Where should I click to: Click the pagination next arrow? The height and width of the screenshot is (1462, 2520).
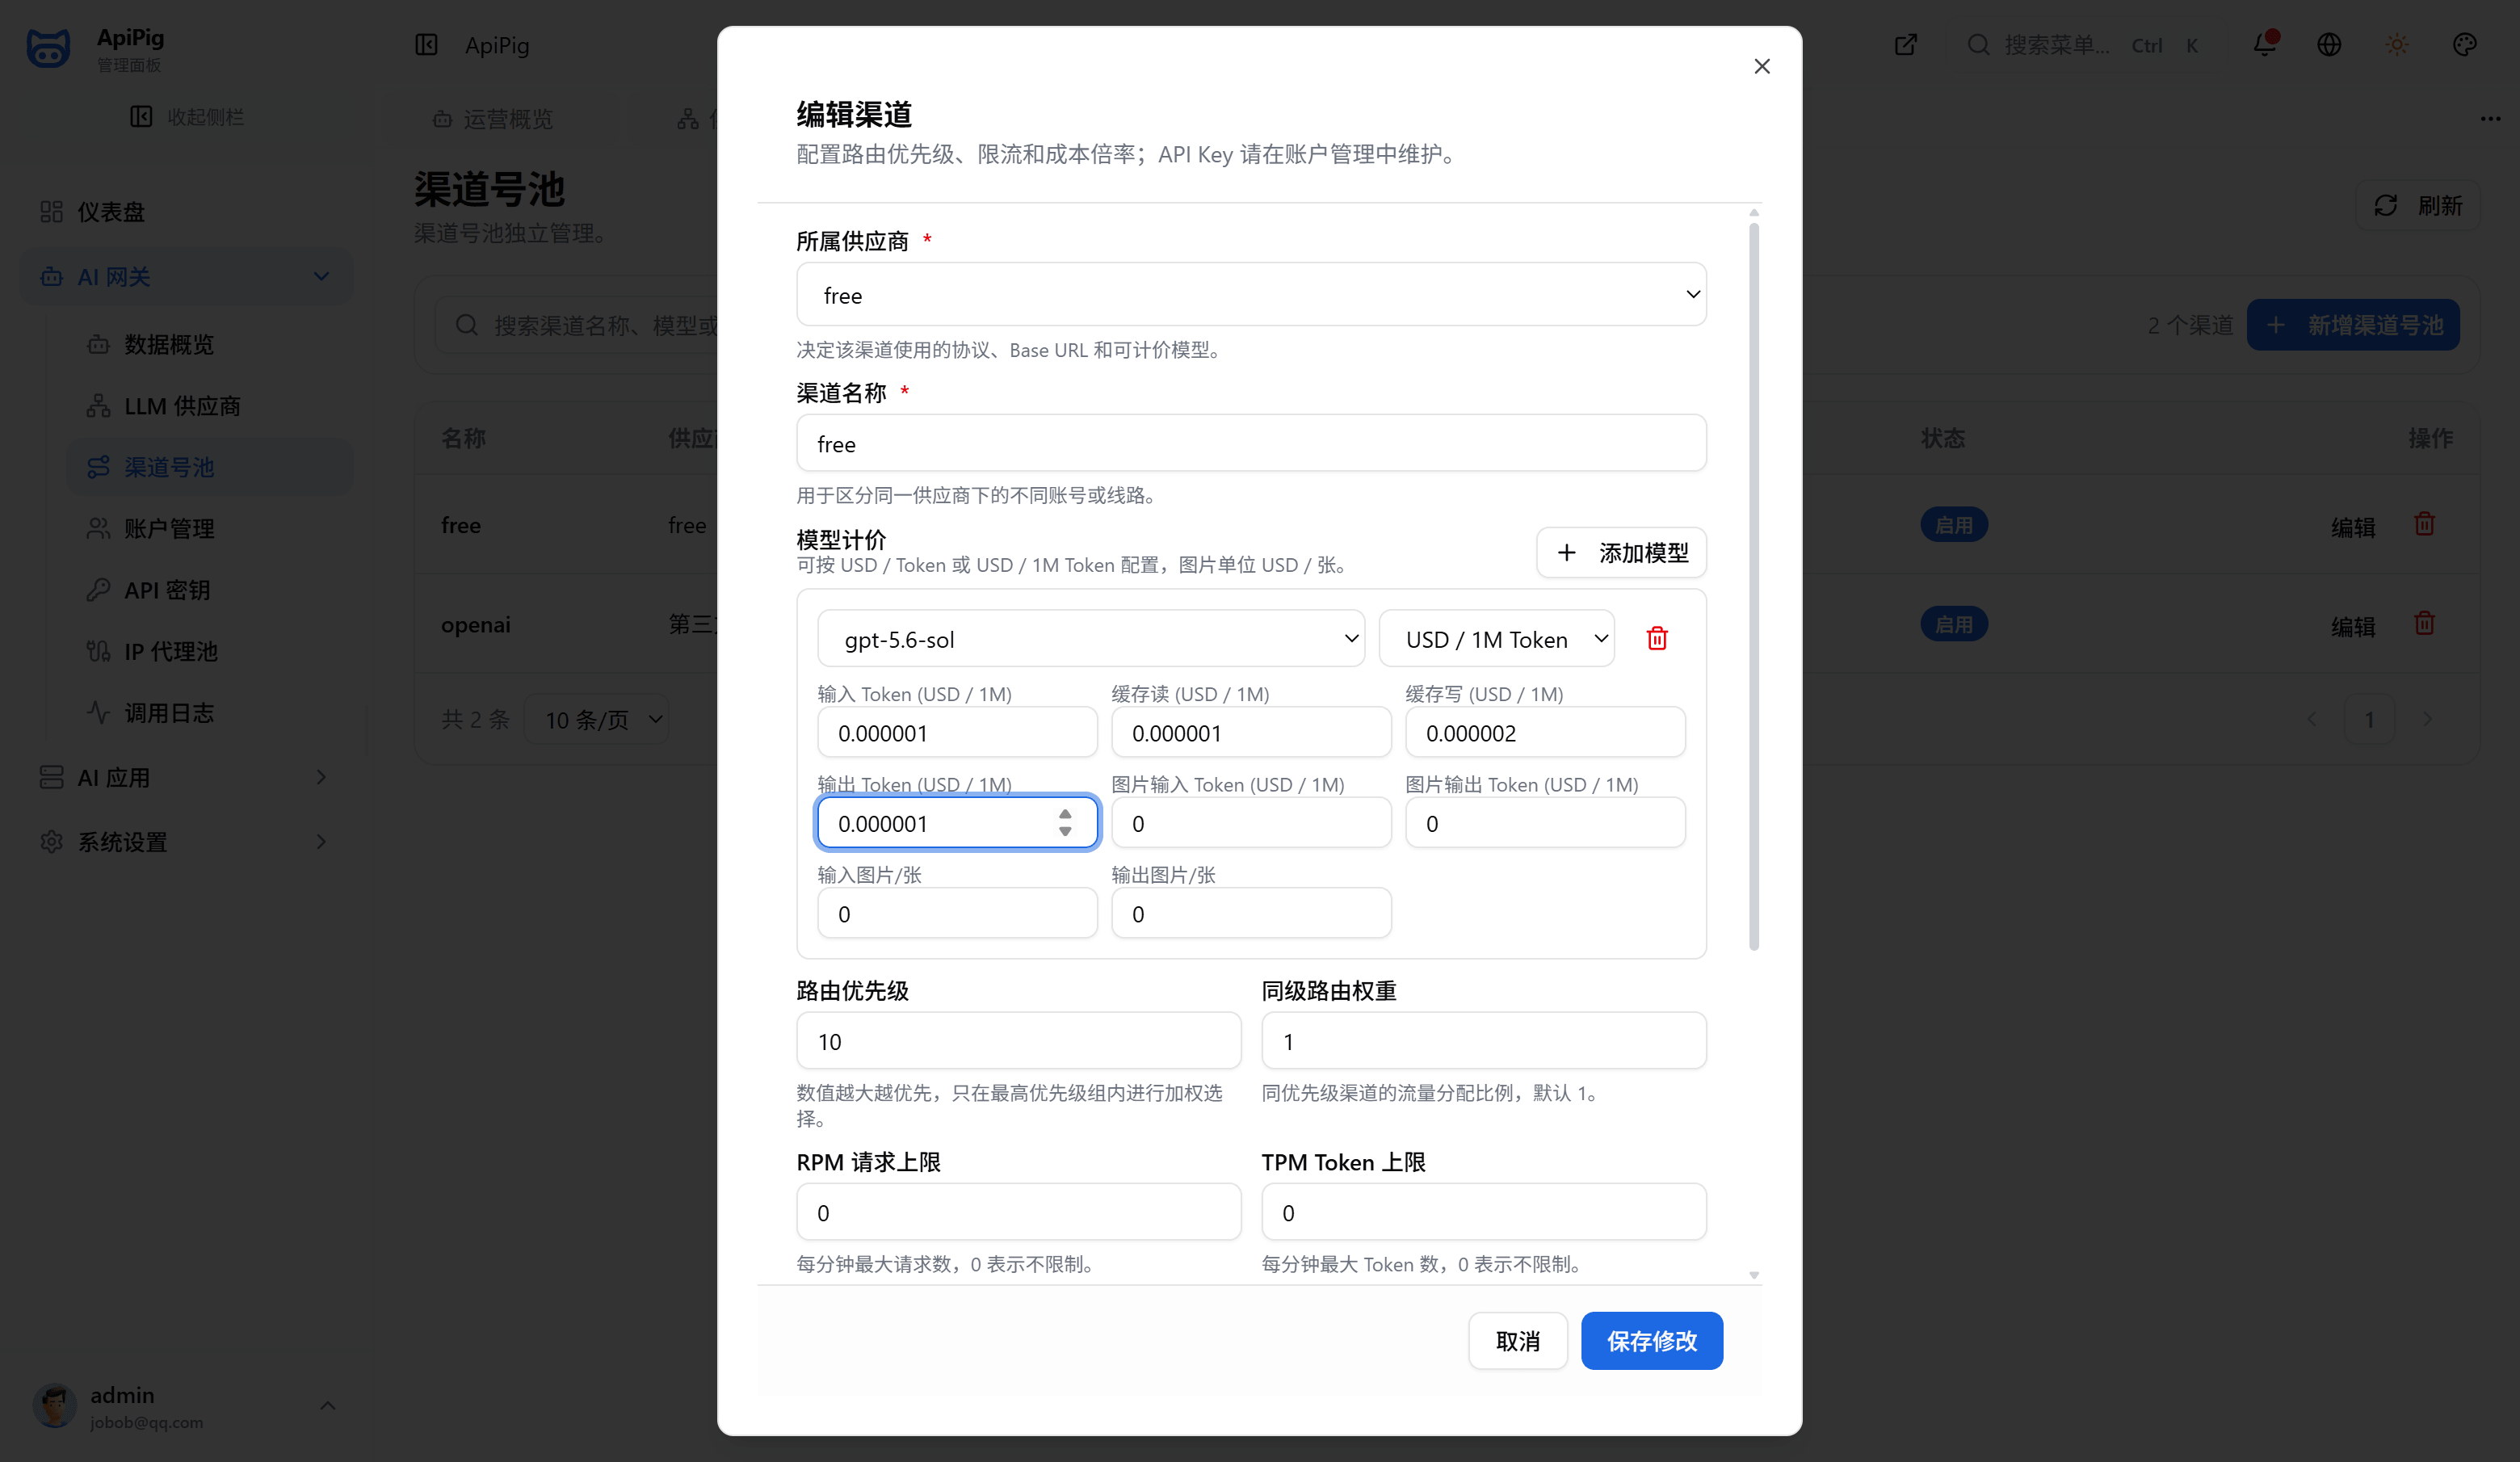pyautogui.click(x=2427, y=719)
